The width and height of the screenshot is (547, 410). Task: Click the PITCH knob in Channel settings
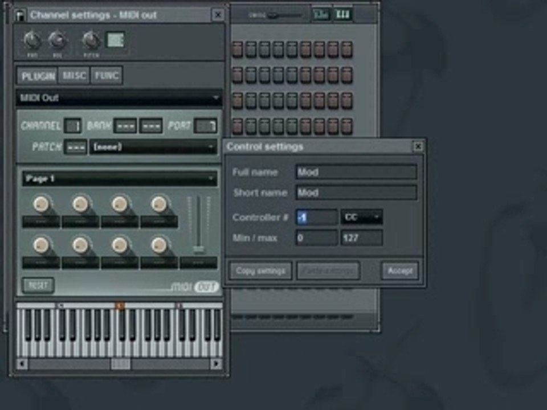click(x=91, y=40)
